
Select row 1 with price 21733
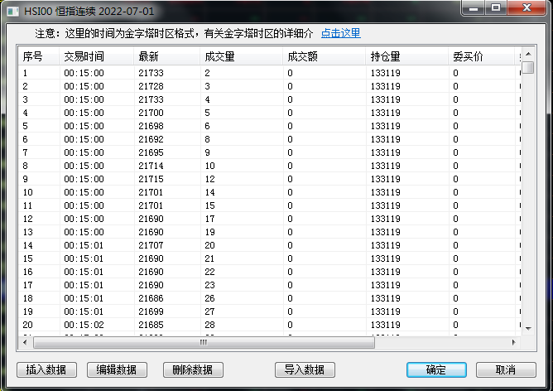pyautogui.click(x=270, y=73)
